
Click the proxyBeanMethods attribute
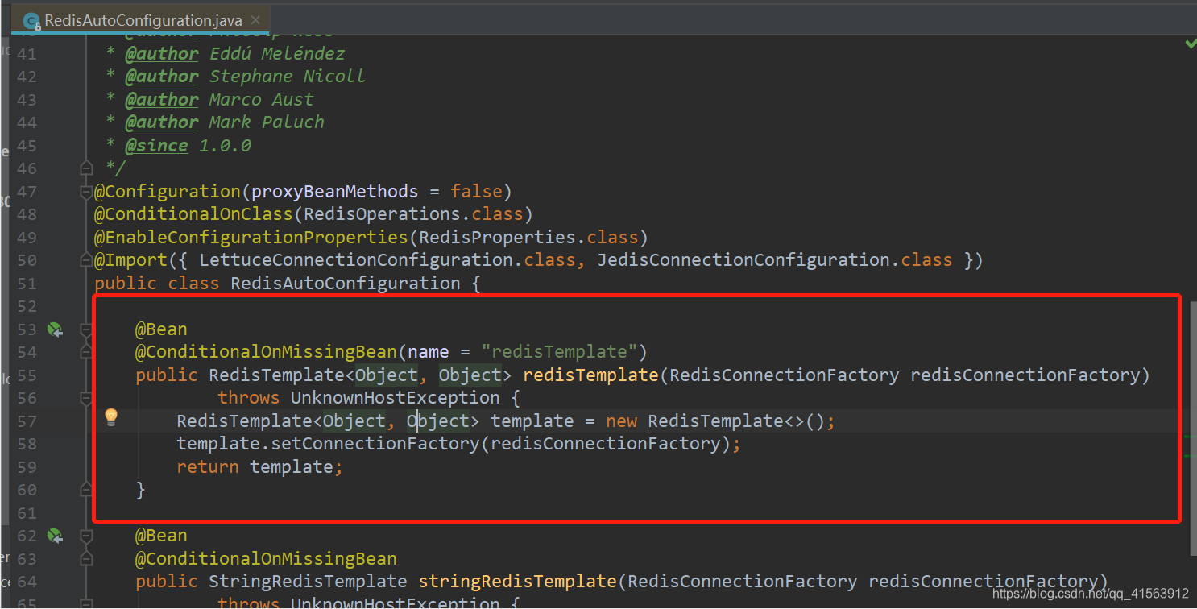pyautogui.click(x=335, y=192)
